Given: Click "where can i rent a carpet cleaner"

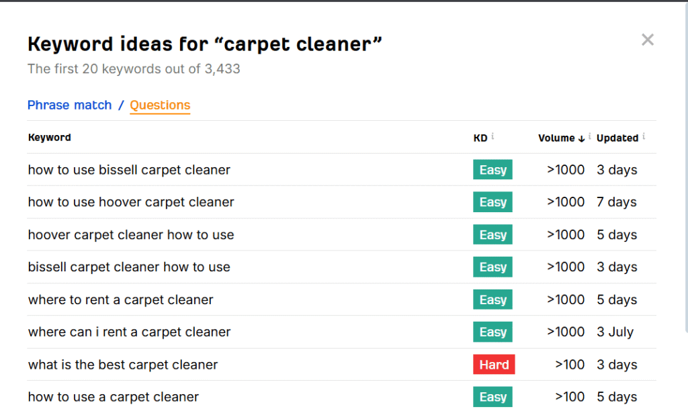Looking at the screenshot, I should point(129,332).
